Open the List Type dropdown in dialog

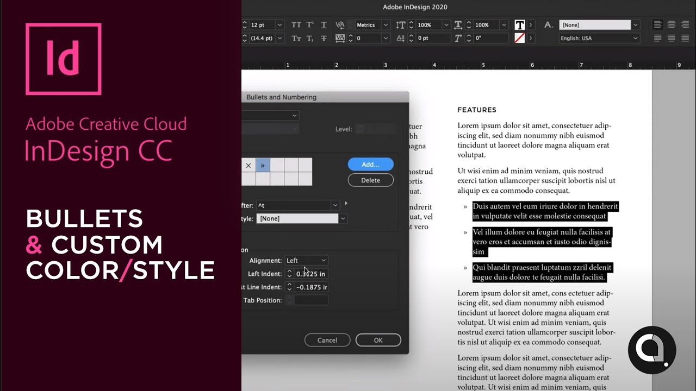pyautogui.click(x=270, y=115)
